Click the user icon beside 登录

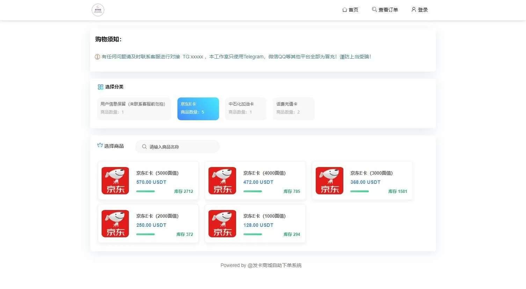point(414,9)
